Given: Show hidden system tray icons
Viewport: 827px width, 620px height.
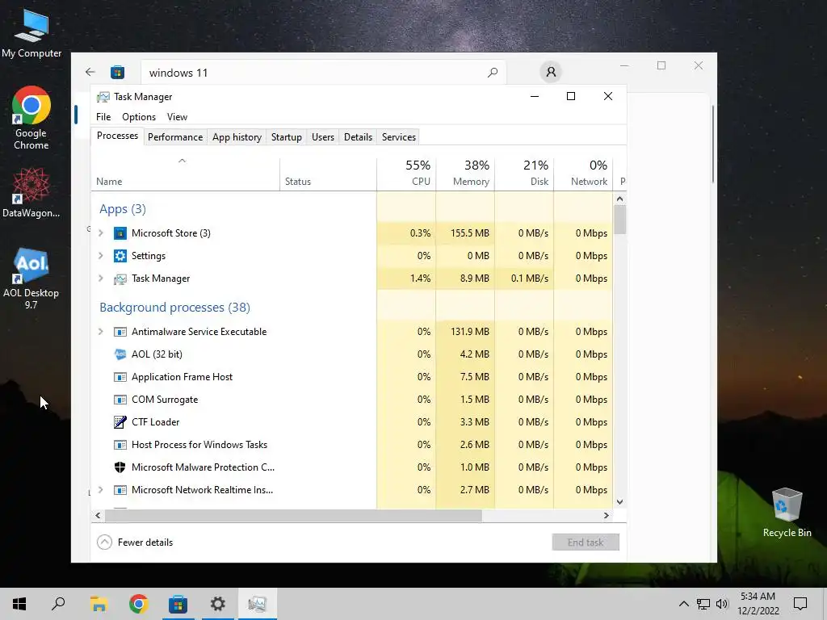Looking at the screenshot, I should [683, 604].
